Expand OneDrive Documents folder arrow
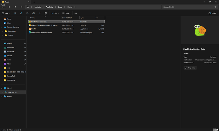The width and height of the screenshot is (219, 131). [x=3, y=31]
